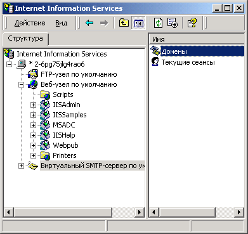Open the Действие menu
The image size is (248, 234).
click(x=30, y=23)
